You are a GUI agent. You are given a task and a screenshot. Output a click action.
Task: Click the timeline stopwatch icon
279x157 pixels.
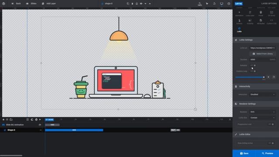(x=36, y=119)
